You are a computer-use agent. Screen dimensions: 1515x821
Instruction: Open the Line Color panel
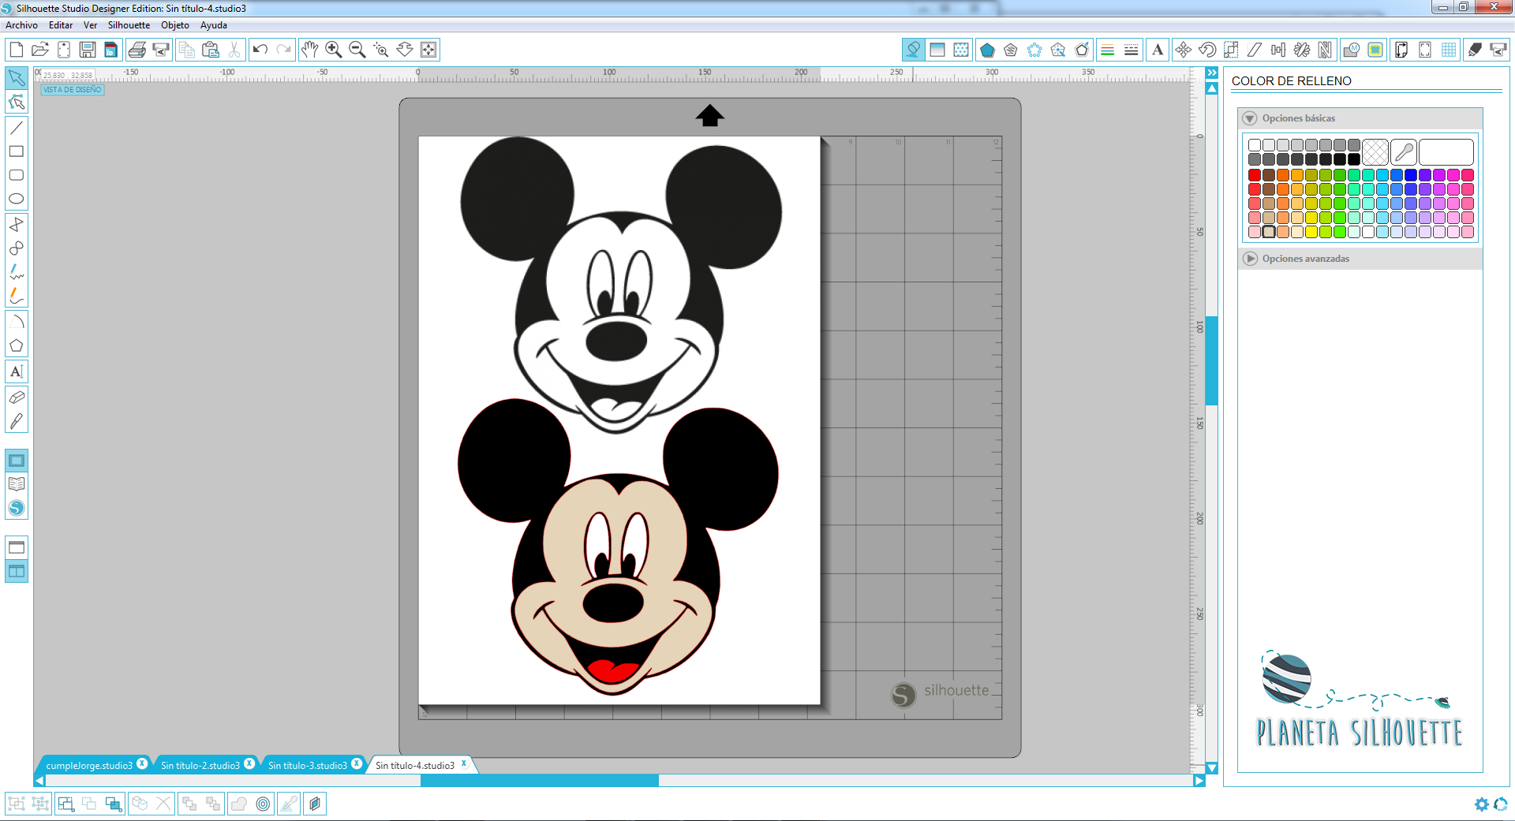point(1107,50)
